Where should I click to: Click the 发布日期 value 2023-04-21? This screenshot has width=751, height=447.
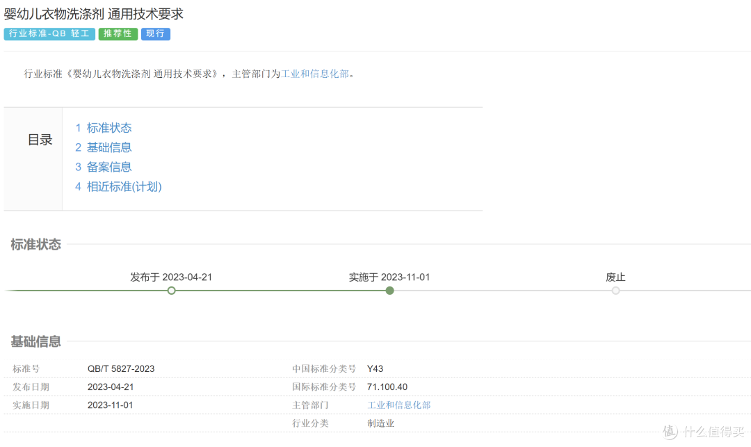111,387
